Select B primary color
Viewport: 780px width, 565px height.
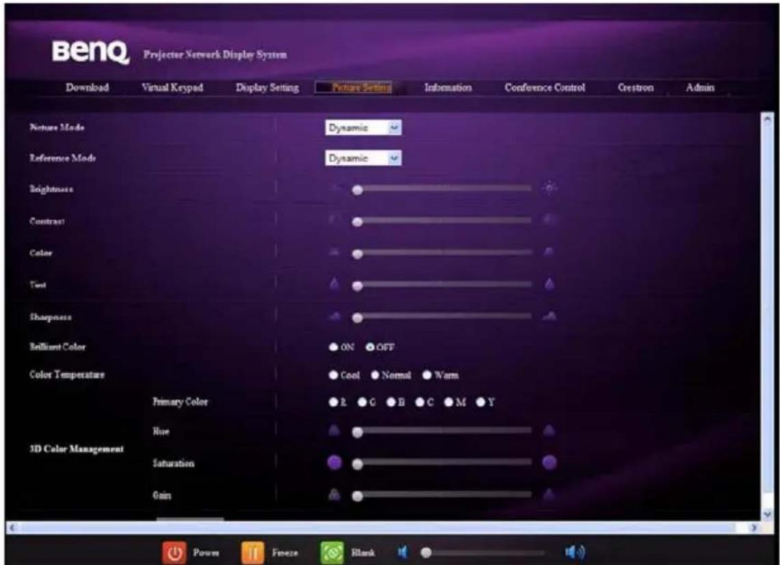tap(391, 402)
